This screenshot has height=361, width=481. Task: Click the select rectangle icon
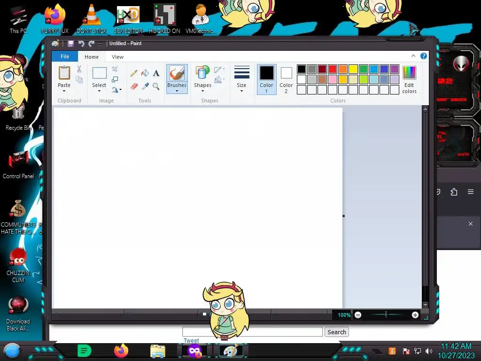(x=100, y=73)
